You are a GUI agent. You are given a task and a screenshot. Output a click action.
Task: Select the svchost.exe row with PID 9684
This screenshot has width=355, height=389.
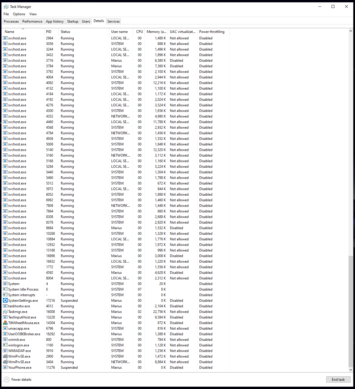116,228
